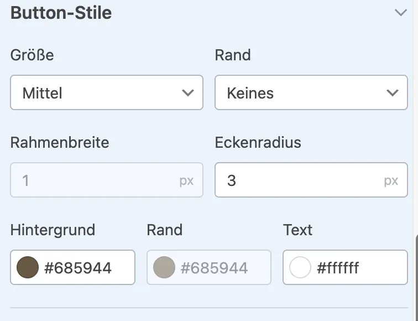This screenshot has height=321, width=418.
Task: Click the white Text color swatch
Action: (x=300, y=267)
